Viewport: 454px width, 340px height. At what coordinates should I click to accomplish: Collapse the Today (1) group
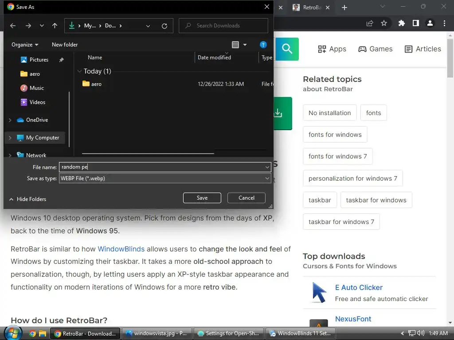[x=79, y=71]
